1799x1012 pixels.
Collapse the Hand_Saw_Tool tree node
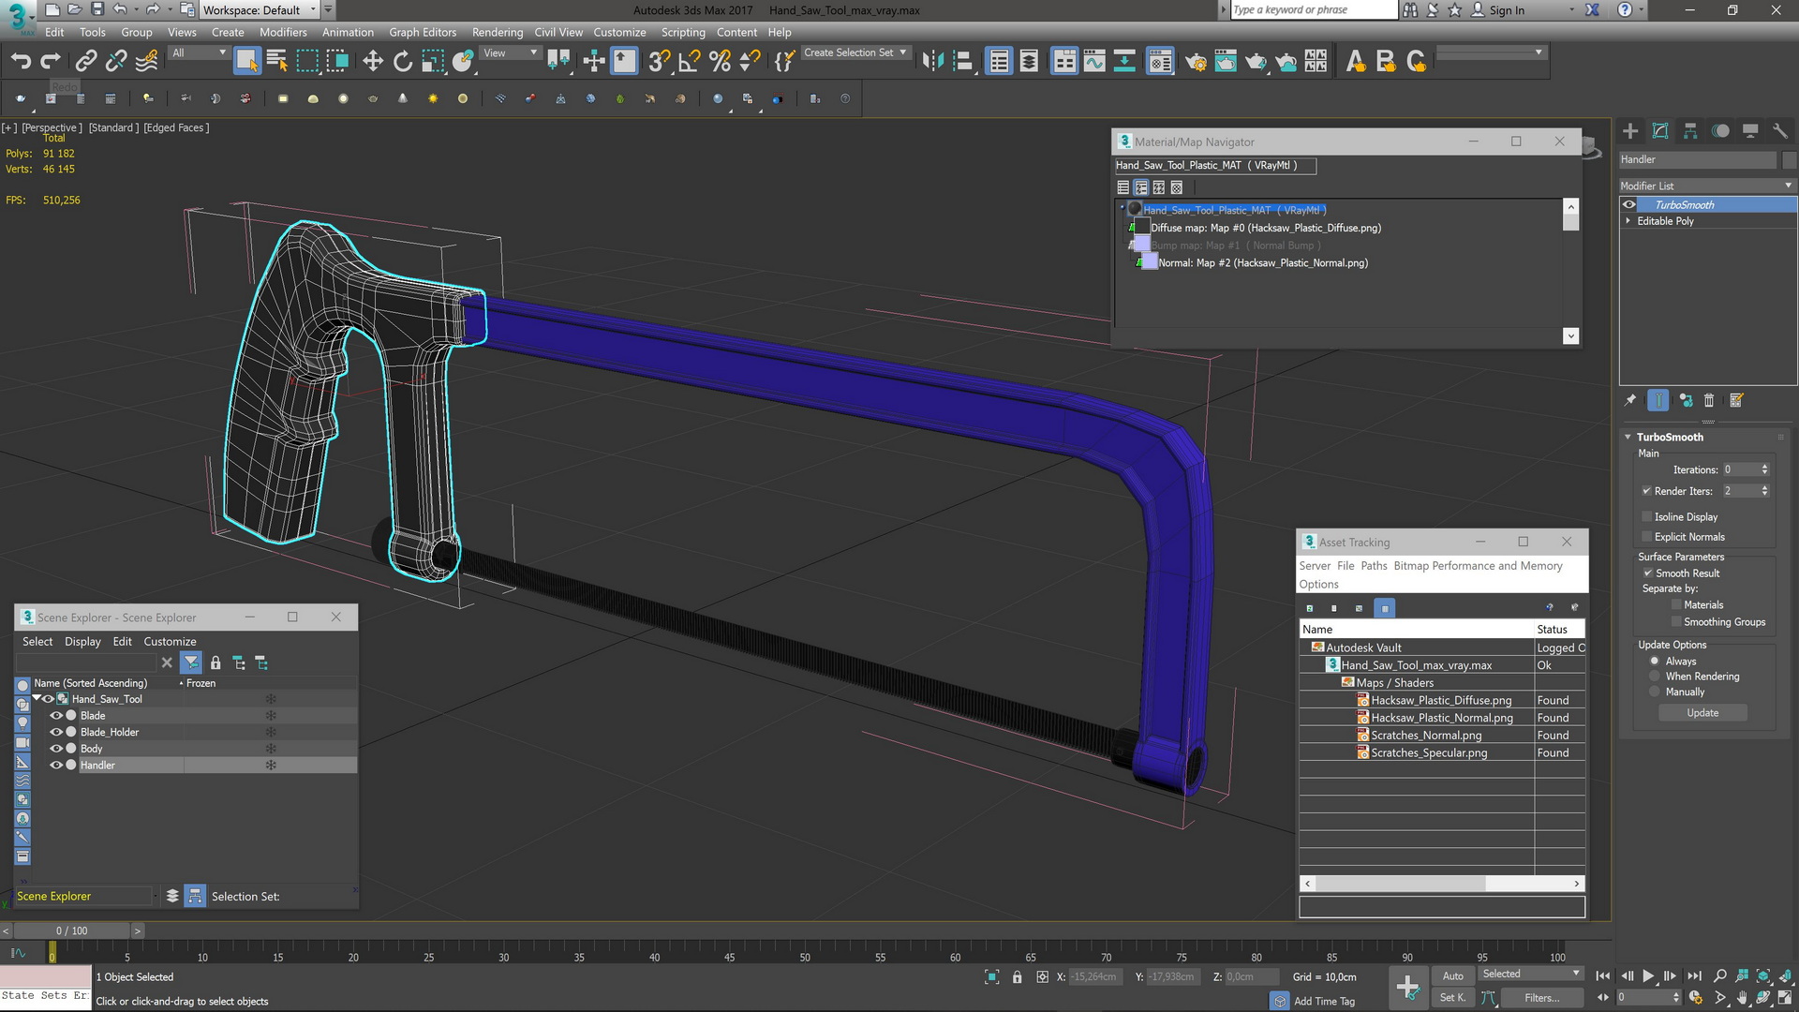tap(37, 699)
